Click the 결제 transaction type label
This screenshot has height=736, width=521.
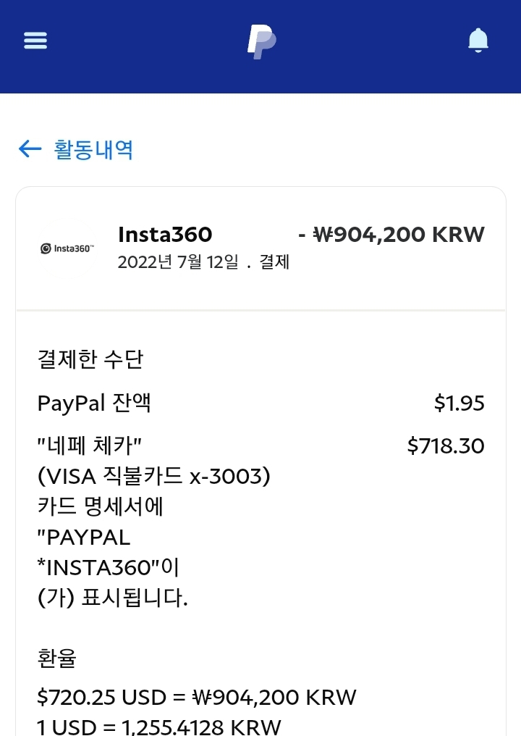[274, 262]
